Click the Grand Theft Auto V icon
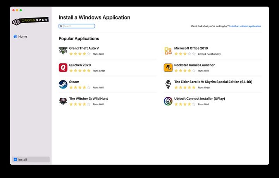The image size is (279, 178). pos(63,51)
